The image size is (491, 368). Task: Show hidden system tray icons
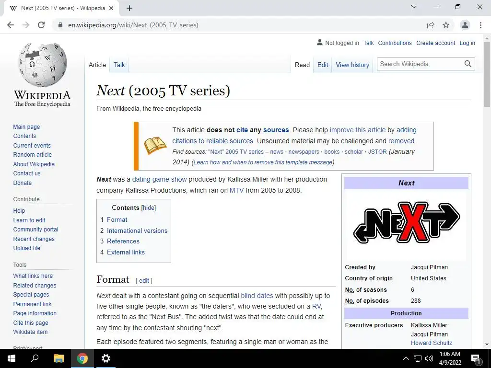406,358
